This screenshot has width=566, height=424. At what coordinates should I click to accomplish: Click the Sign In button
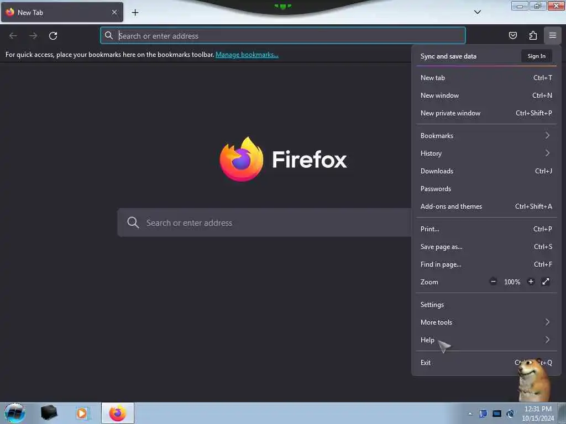click(x=536, y=56)
